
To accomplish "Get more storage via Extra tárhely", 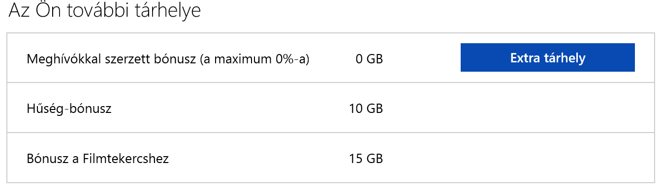I will click(547, 57).
